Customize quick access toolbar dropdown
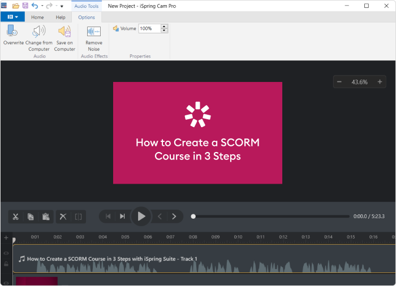The image size is (396, 286). pos(62,6)
